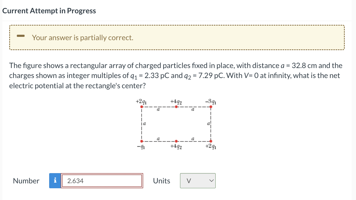Screen dimensions: 356x200
Task: Click the red dot labeled -q1 bottom-left
Action: coord(141,141)
